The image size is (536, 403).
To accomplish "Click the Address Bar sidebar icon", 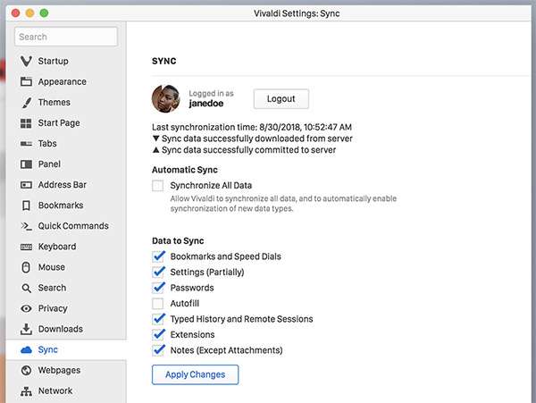I will pos(26,185).
